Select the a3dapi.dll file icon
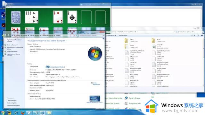Image resolution: width=205 pixels, height=115 pixels. point(154,47)
